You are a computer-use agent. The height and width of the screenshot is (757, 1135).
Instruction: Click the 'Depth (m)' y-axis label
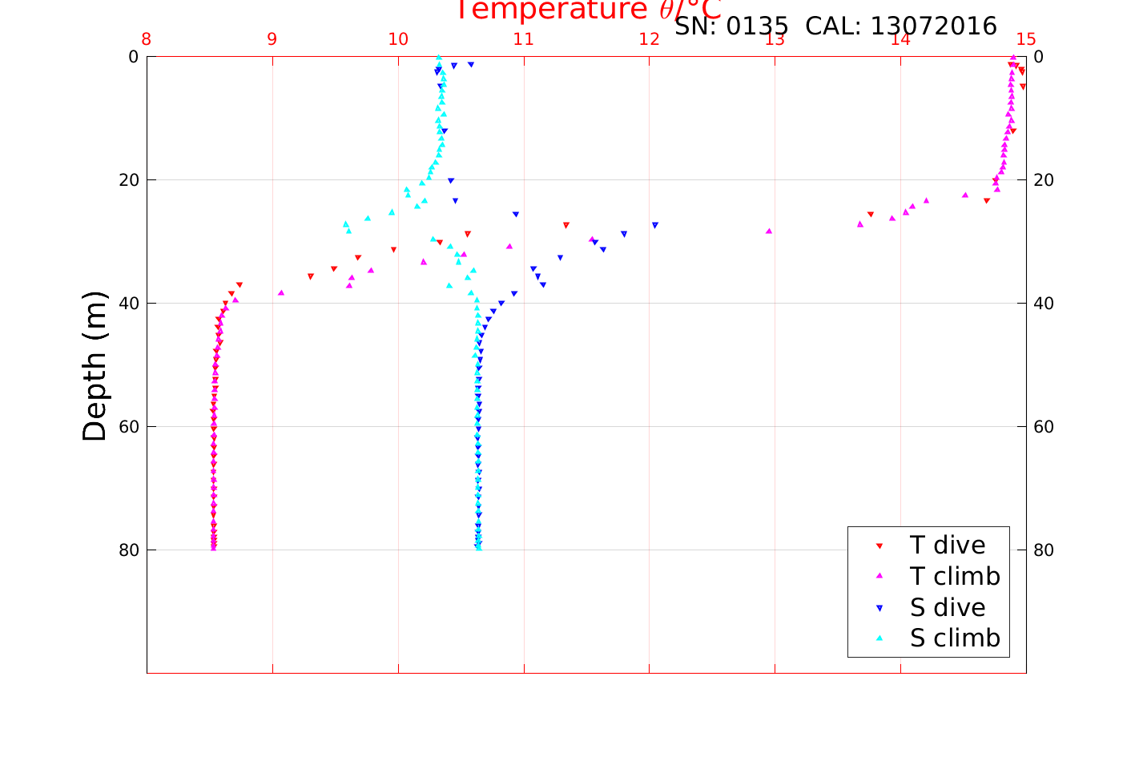(95, 366)
